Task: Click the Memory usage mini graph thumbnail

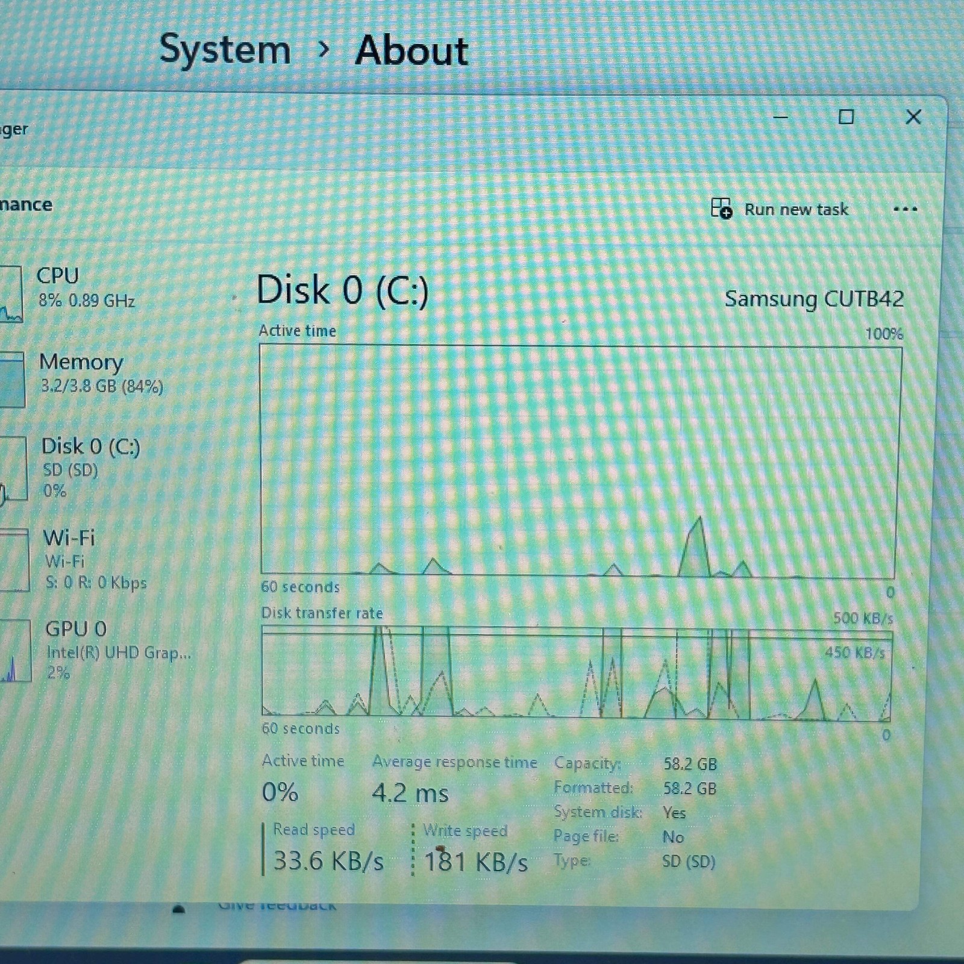Action: pyautogui.click(x=12, y=380)
